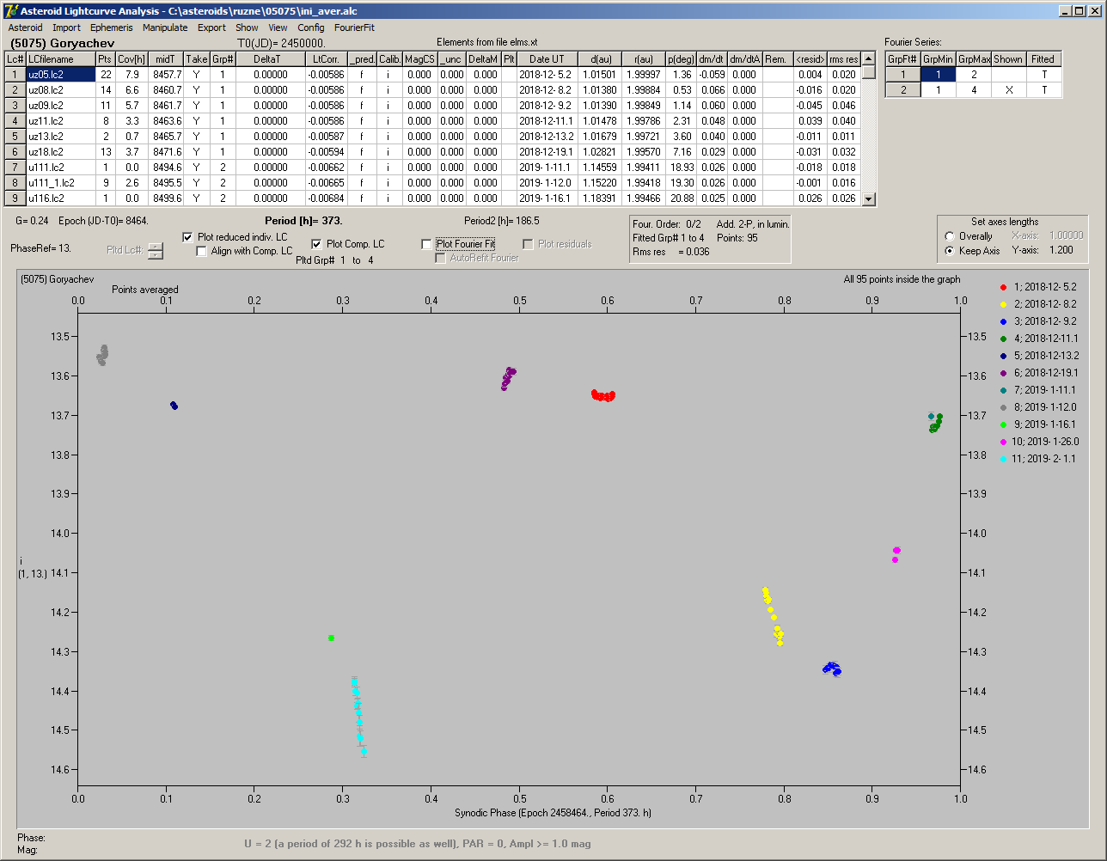Click the cyan legend dot for 2019-2-1.1
Screen dimensions: 1107x861
point(1004,459)
